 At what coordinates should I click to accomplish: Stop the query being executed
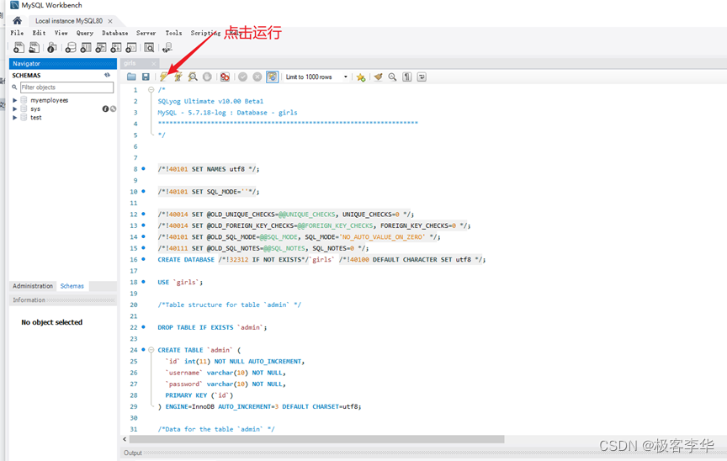click(207, 77)
